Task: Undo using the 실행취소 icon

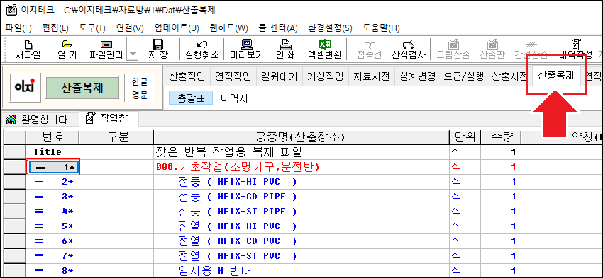Action: 202,49
